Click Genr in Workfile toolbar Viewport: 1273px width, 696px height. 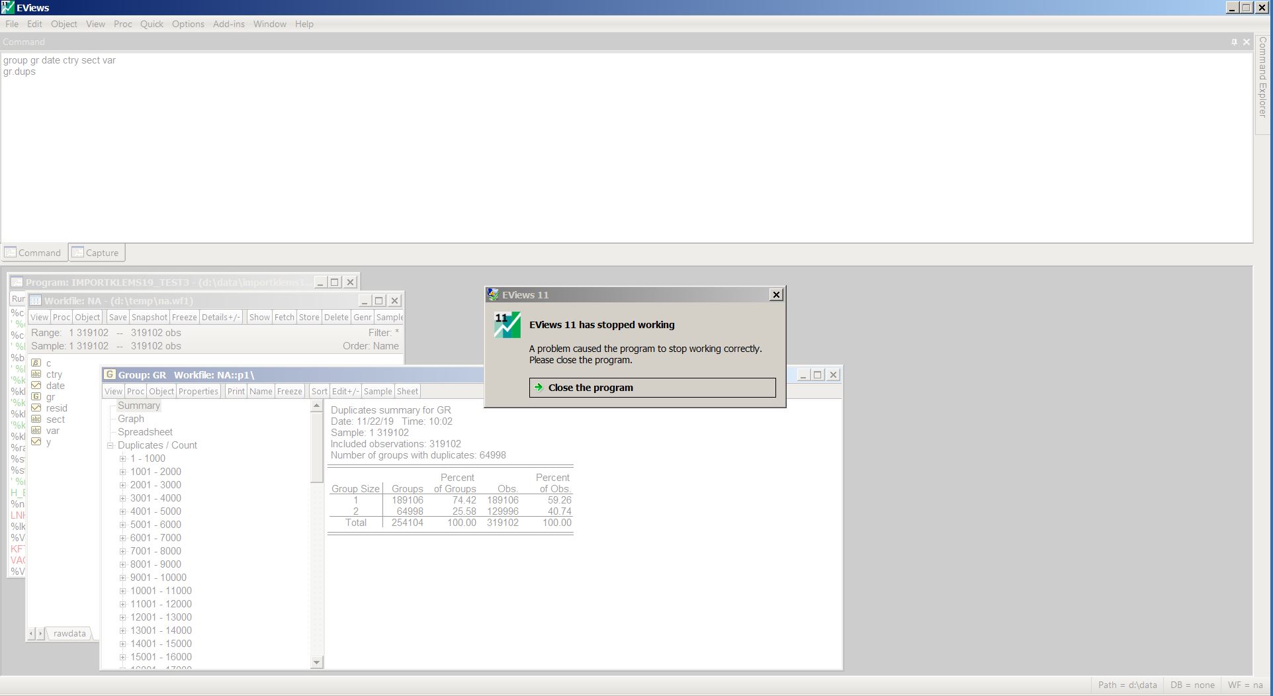click(x=362, y=317)
